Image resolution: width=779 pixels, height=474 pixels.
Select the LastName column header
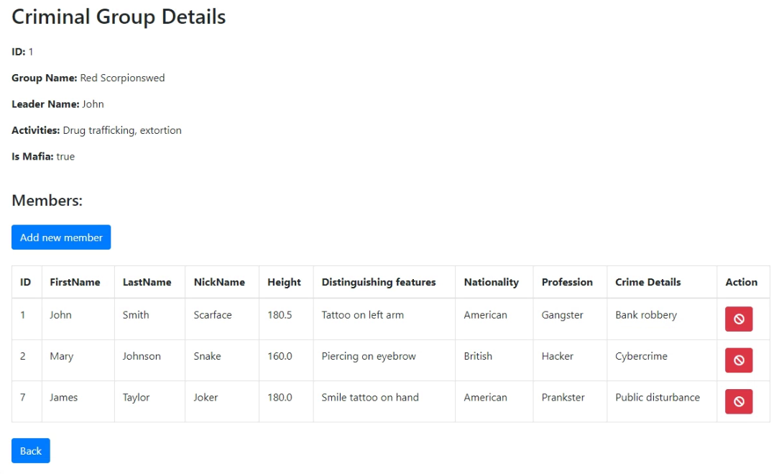point(147,282)
